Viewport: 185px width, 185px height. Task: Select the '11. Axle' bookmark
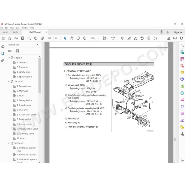coord(21,138)
